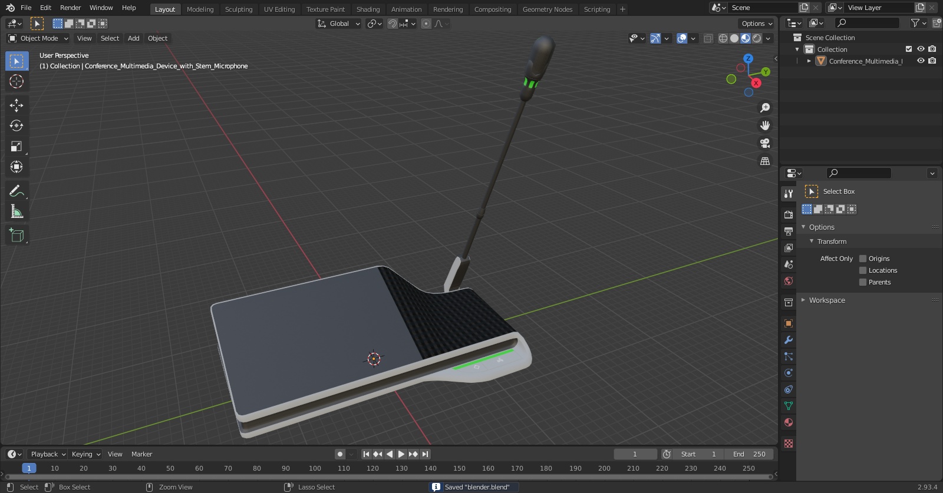Open Scene properties tab
Viewport: 943px width, 493px height.
[789, 264]
